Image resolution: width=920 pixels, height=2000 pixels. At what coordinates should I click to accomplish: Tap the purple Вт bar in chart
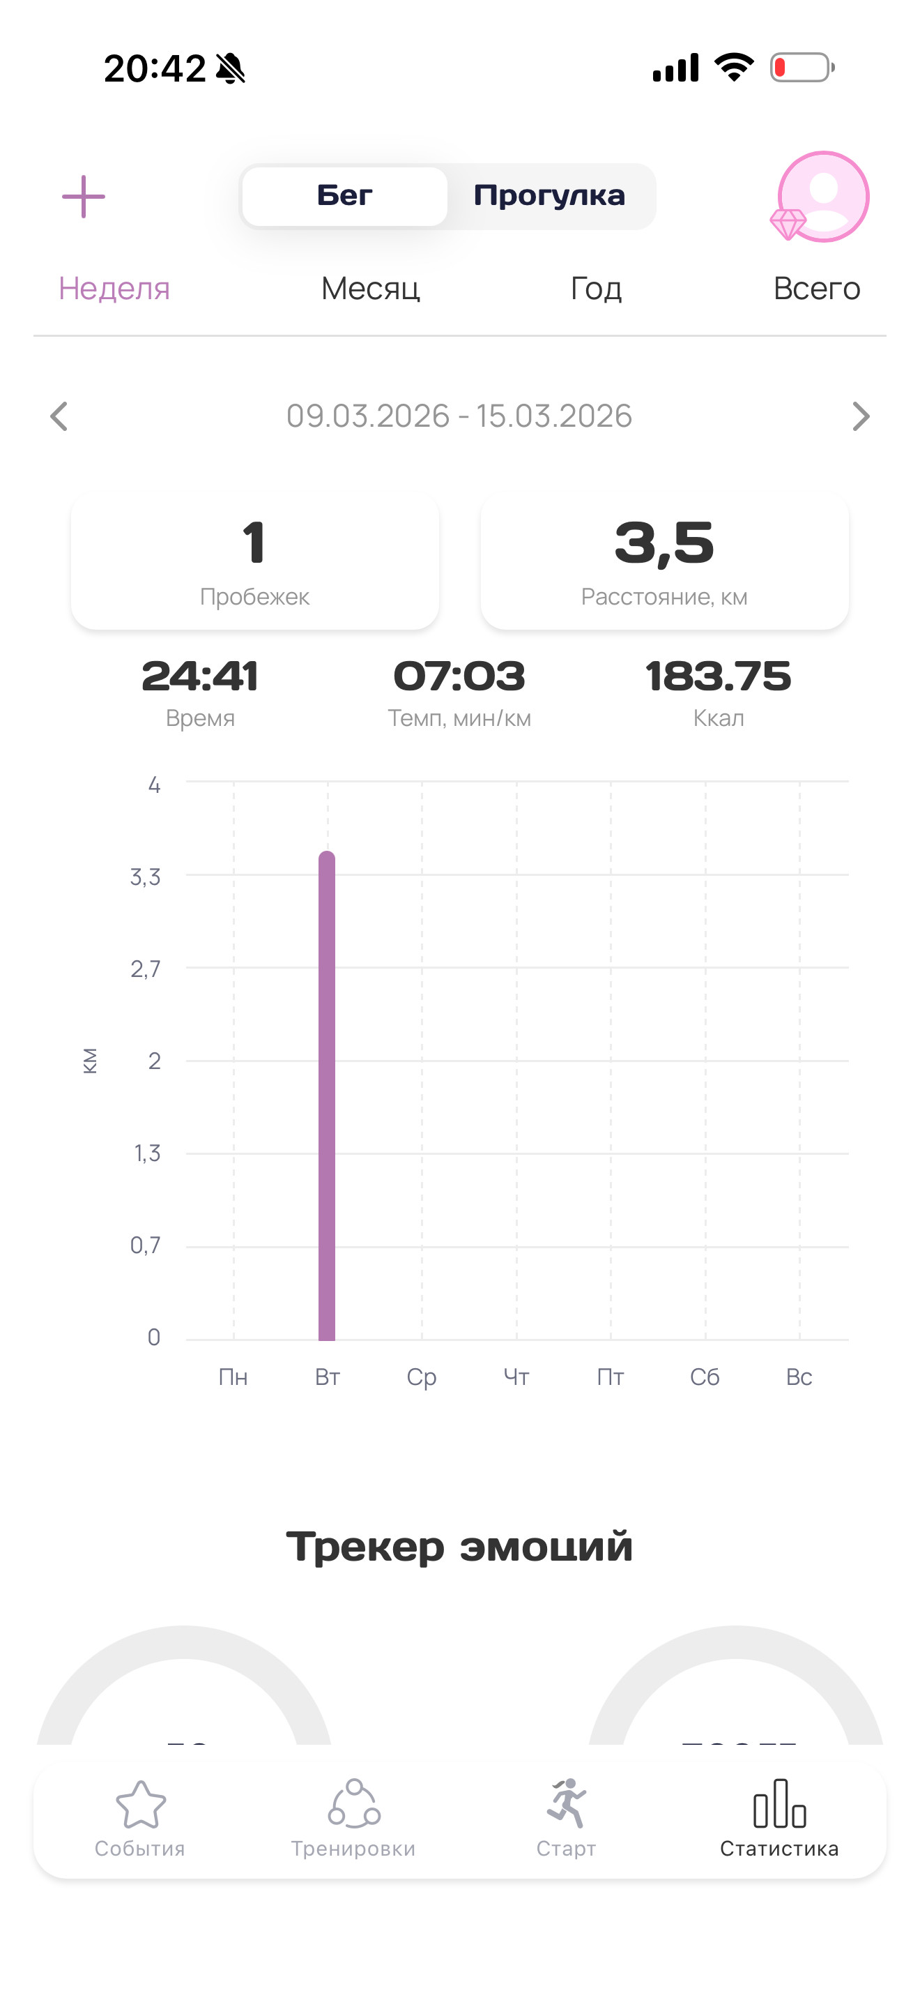point(327,1096)
